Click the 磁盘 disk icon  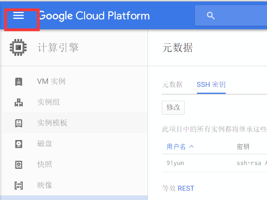18,144
